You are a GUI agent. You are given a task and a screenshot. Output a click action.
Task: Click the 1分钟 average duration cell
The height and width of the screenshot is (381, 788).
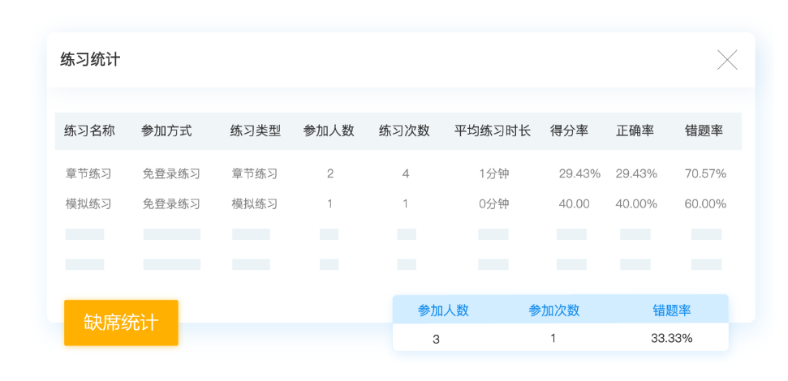point(493,173)
